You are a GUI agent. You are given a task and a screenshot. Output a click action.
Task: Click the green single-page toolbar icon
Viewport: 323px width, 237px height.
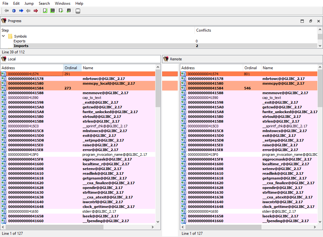tap(45, 11)
